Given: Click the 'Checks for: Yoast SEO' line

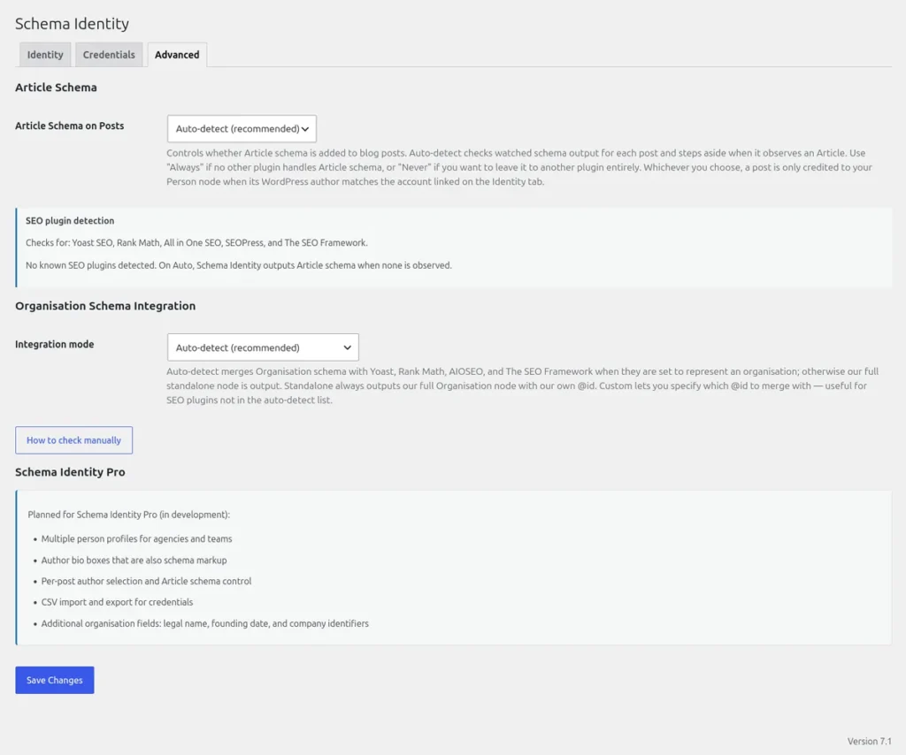Looking at the screenshot, I should 196,243.
